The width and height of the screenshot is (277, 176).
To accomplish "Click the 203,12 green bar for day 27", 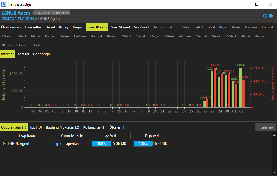I will (205, 104).
